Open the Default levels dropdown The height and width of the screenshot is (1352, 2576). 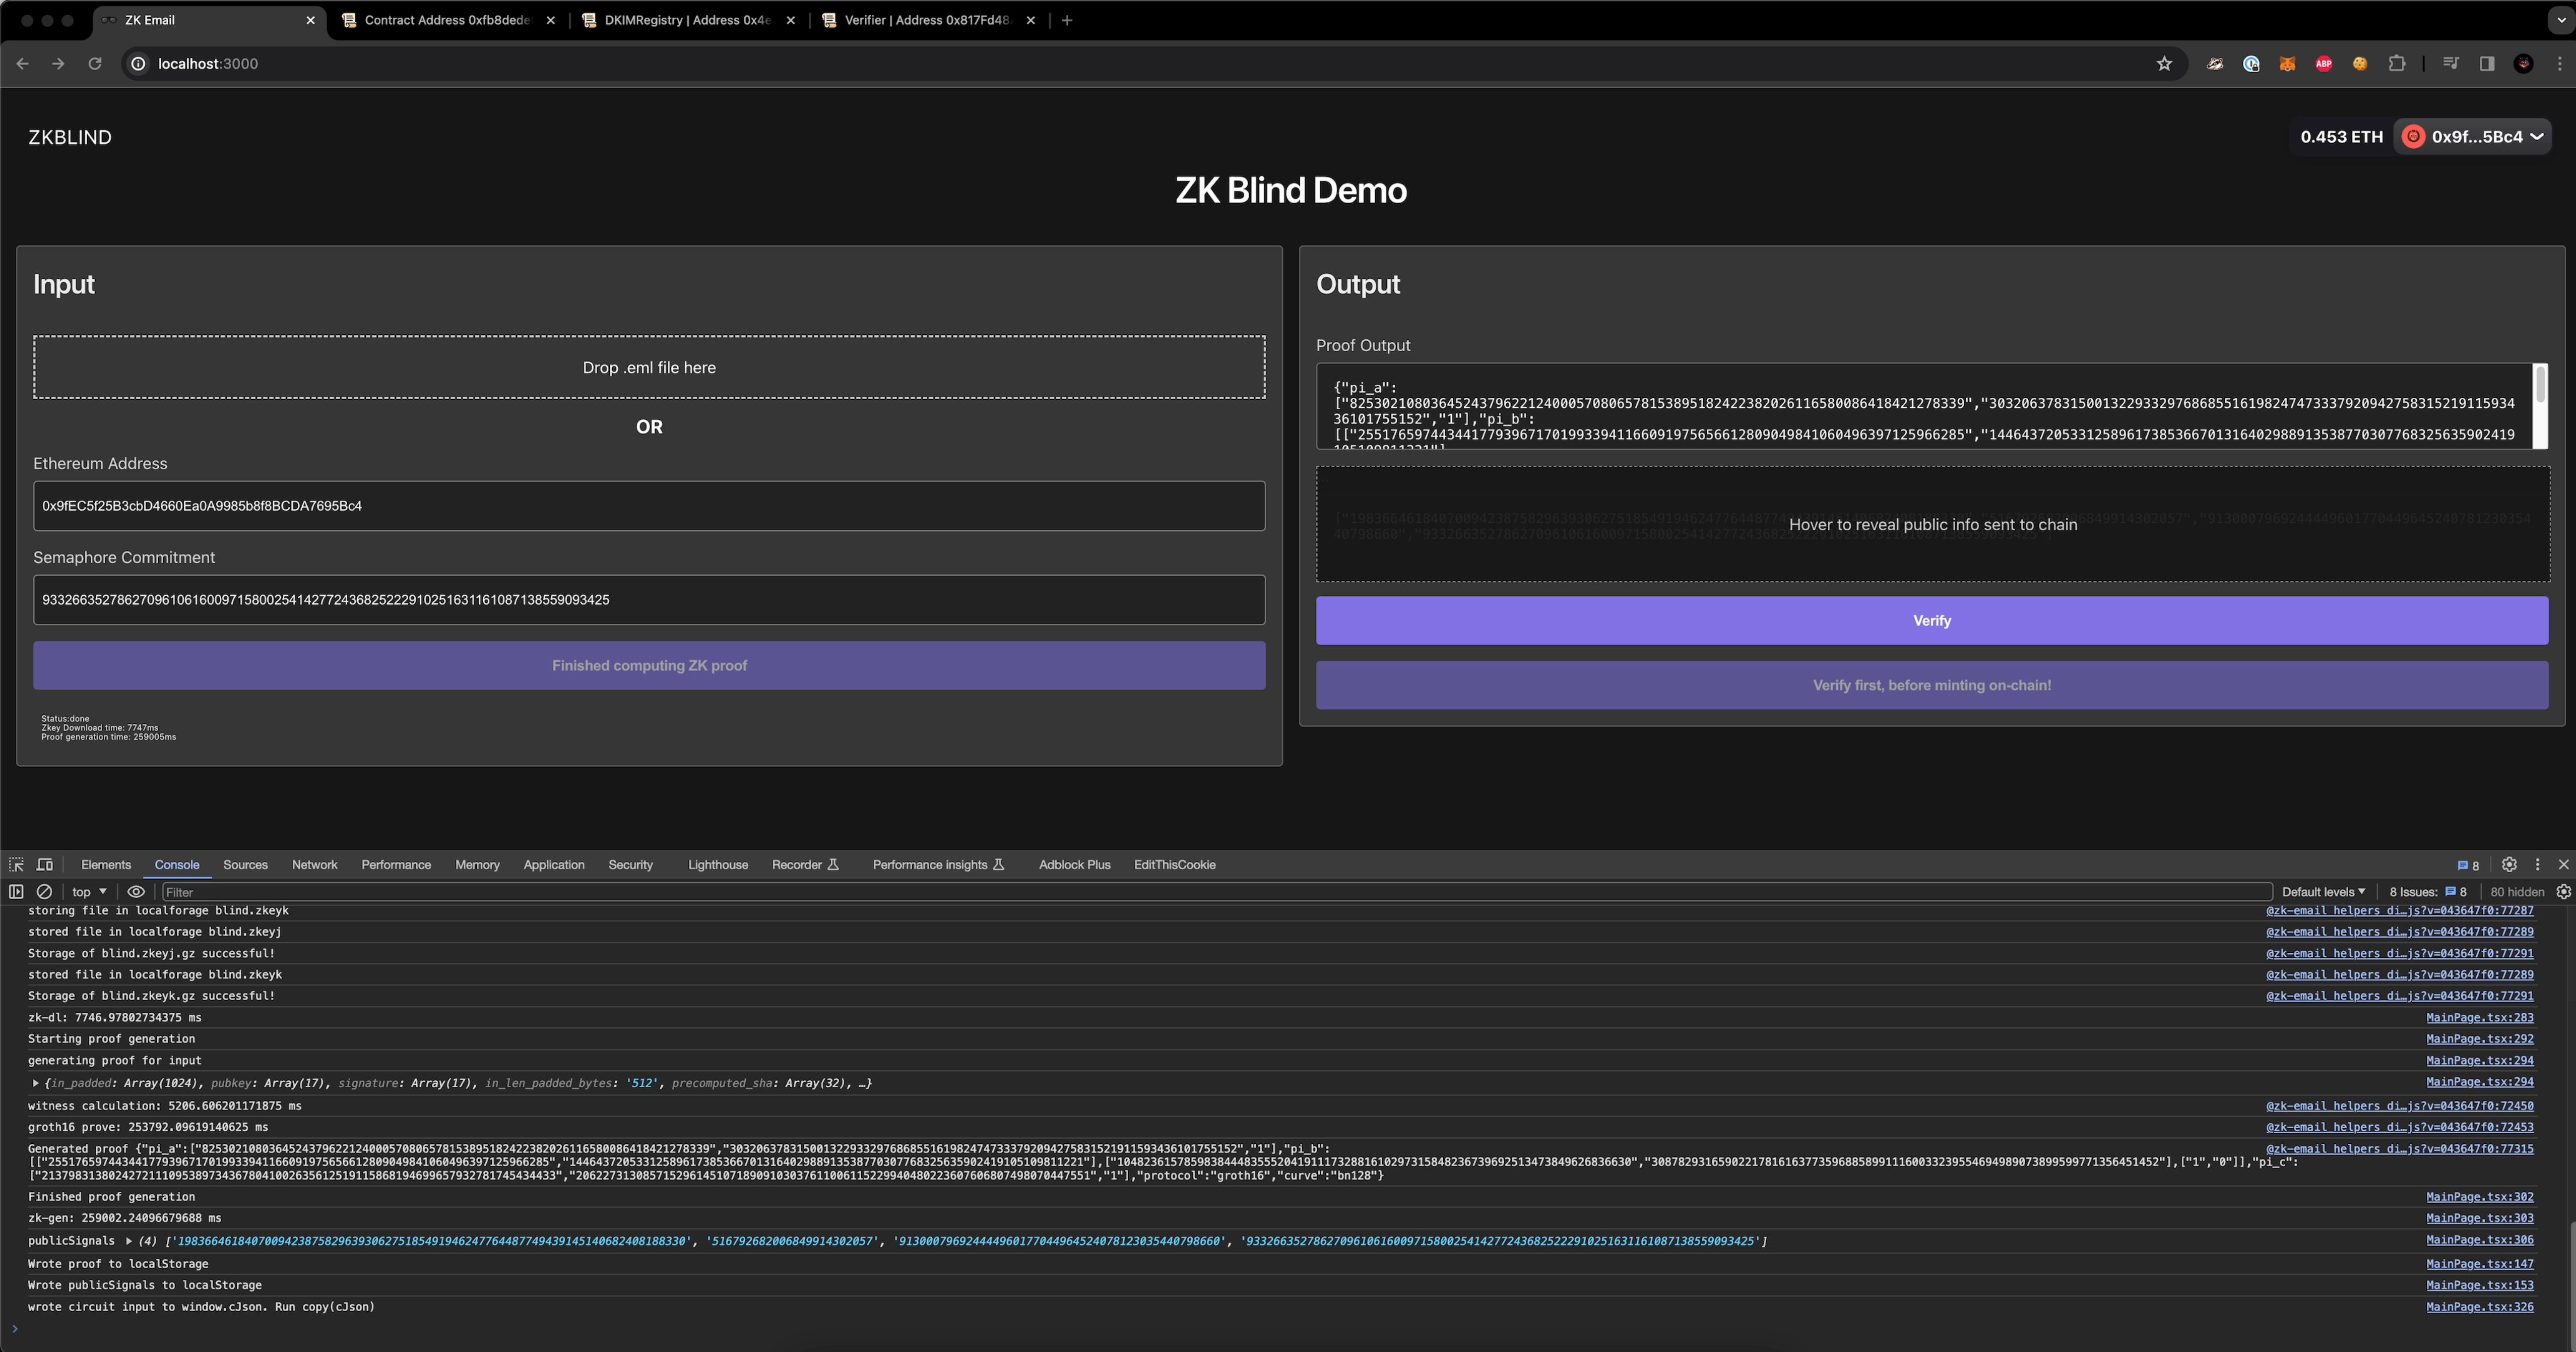coord(2323,892)
